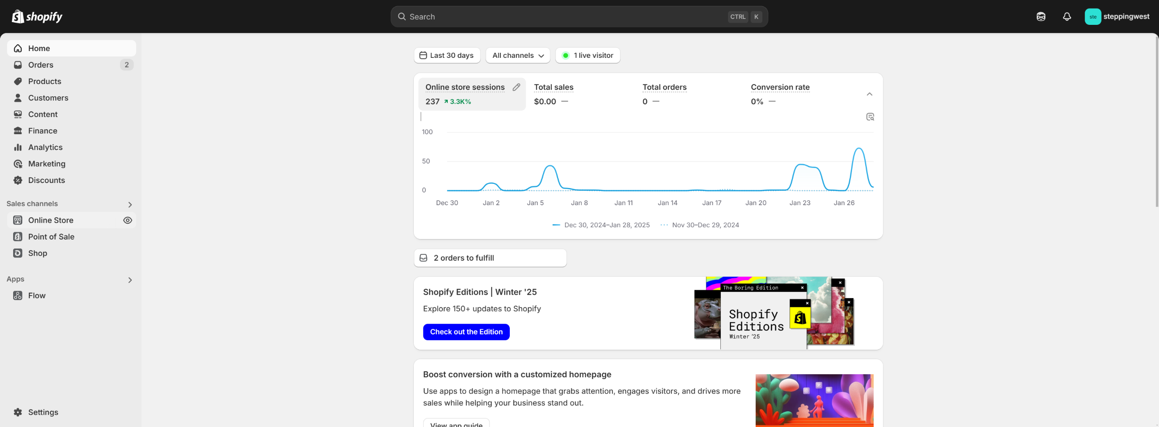Click the Content image icon
This screenshot has height=427, width=1159.
click(x=18, y=114)
